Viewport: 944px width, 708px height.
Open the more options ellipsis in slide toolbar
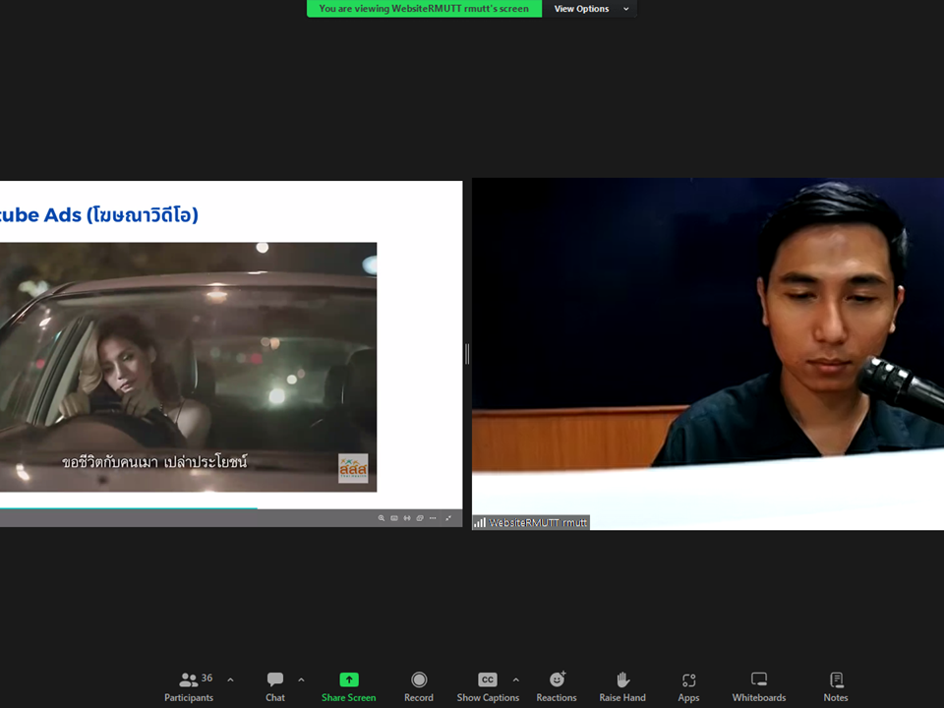tap(433, 518)
